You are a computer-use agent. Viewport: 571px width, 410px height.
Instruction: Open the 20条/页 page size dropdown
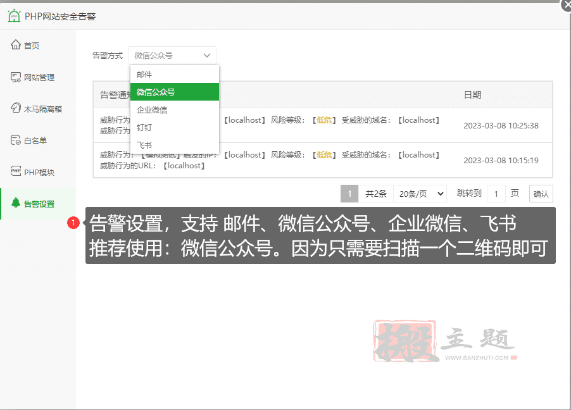coord(421,194)
